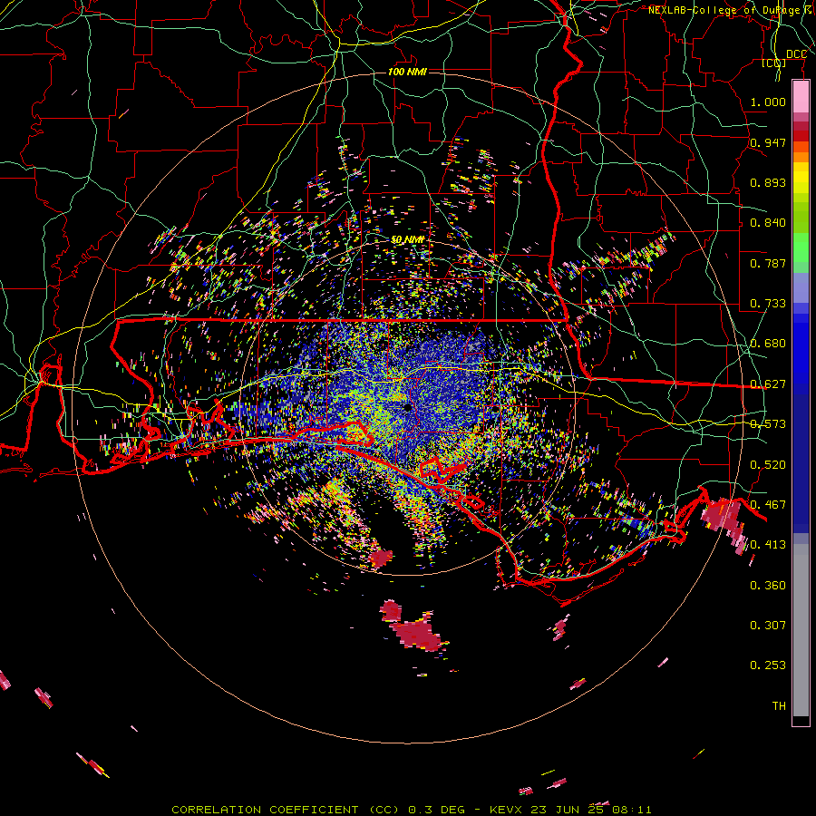The image size is (816, 816).
Task: Click the 0.467 legend value
Action: point(768,505)
